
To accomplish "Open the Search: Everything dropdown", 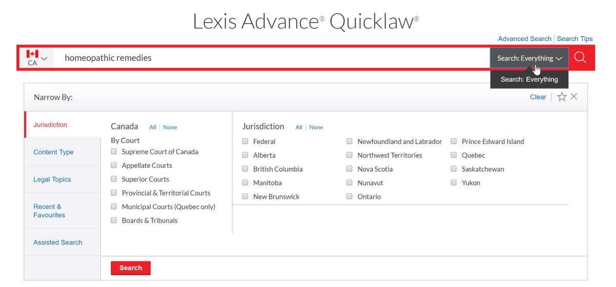I will [x=529, y=58].
